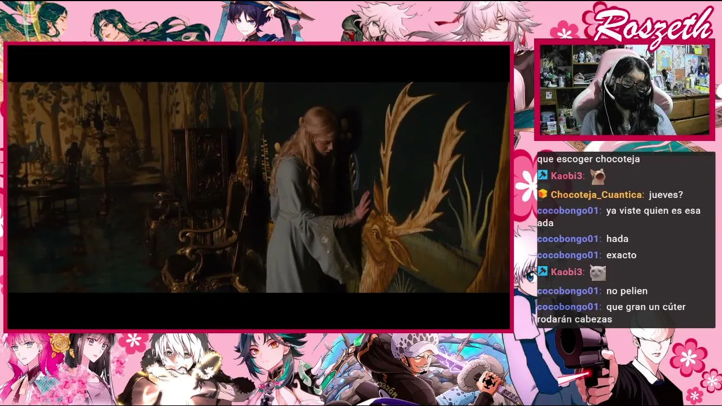722x406 pixels.
Task: Click the streamer webcam feed
Action: coord(624,90)
